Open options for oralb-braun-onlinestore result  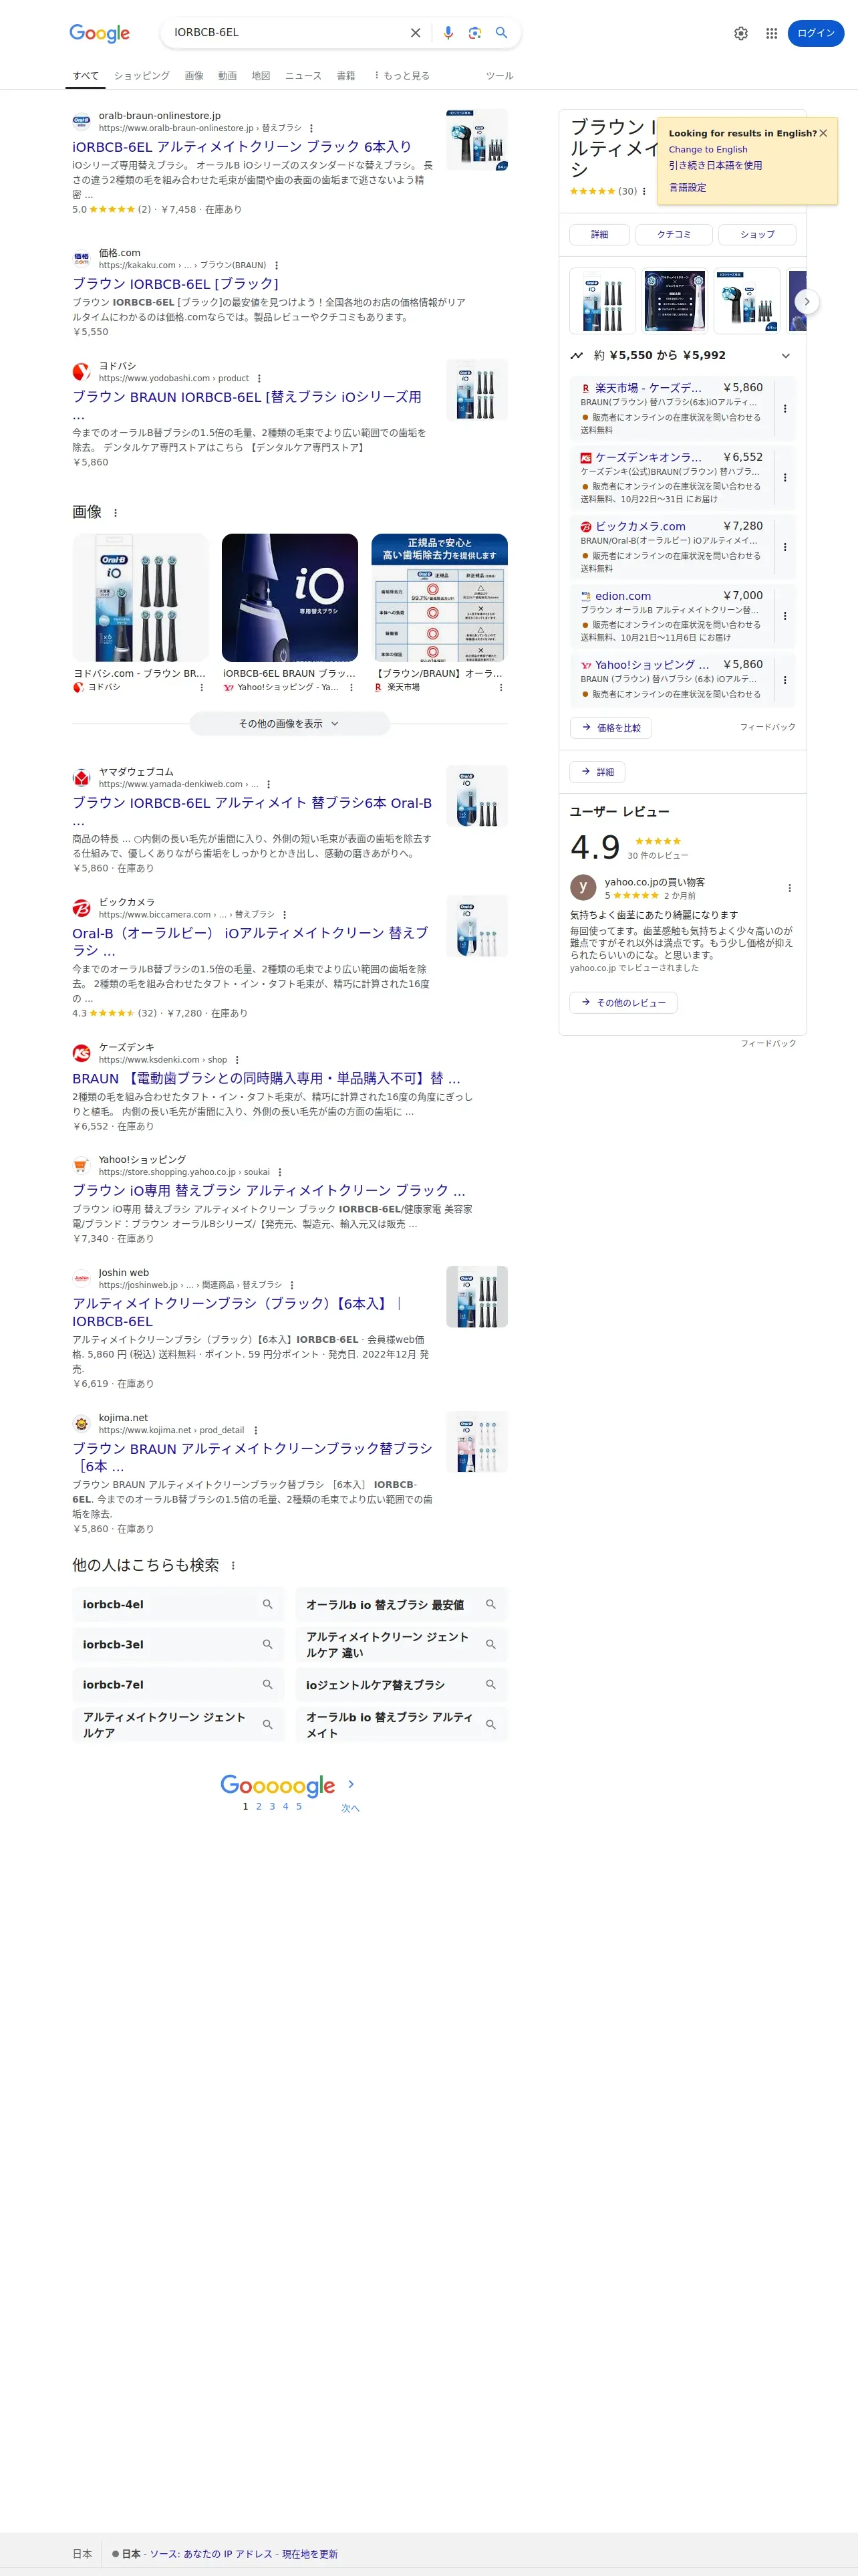[x=311, y=128]
